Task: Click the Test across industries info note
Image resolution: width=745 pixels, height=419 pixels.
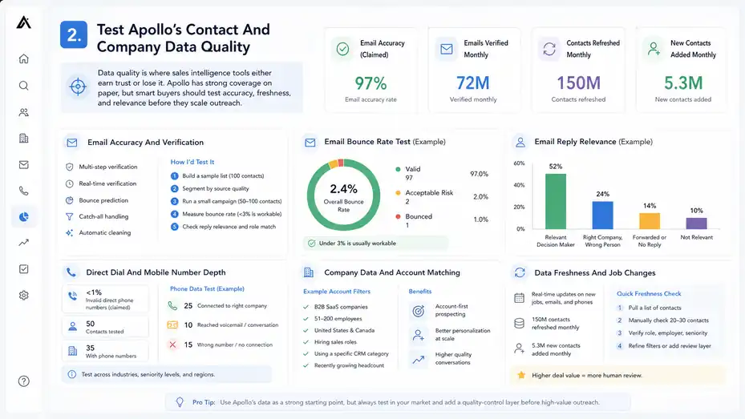Action: tap(166, 374)
